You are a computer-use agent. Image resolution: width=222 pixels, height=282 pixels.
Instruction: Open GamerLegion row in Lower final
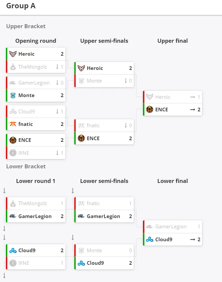point(173,227)
